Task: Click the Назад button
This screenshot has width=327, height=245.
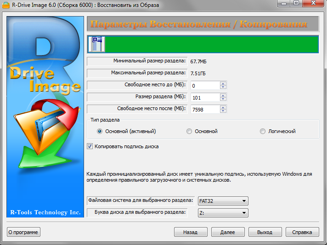Action: [x=191, y=232]
